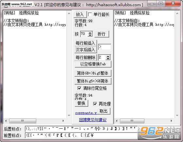183x142 pixels.
Task: Uncheck the 再处理 checkbox
Action: pos(95,104)
